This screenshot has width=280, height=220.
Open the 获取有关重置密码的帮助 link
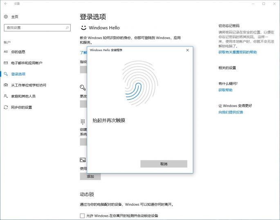237,52
